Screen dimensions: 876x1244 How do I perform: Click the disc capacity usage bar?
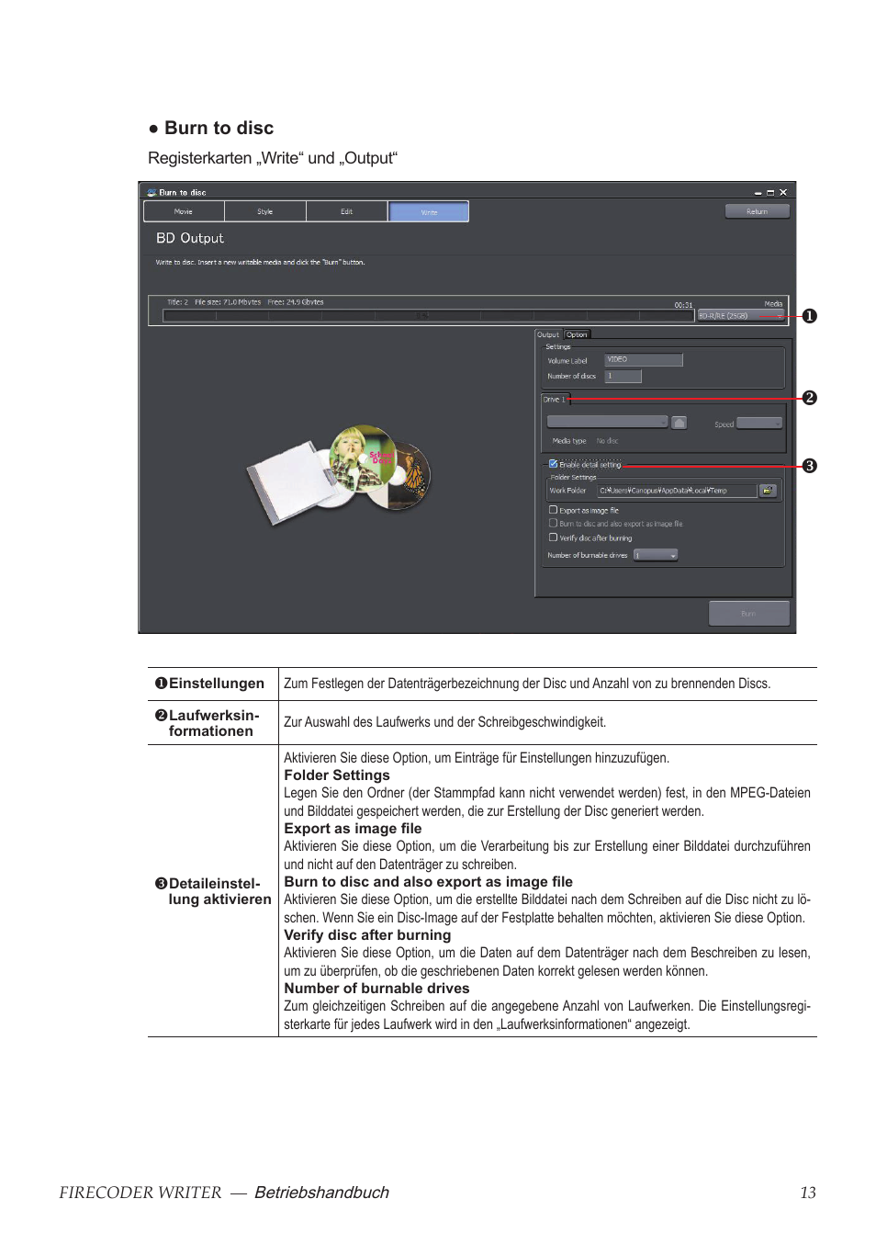428,315
